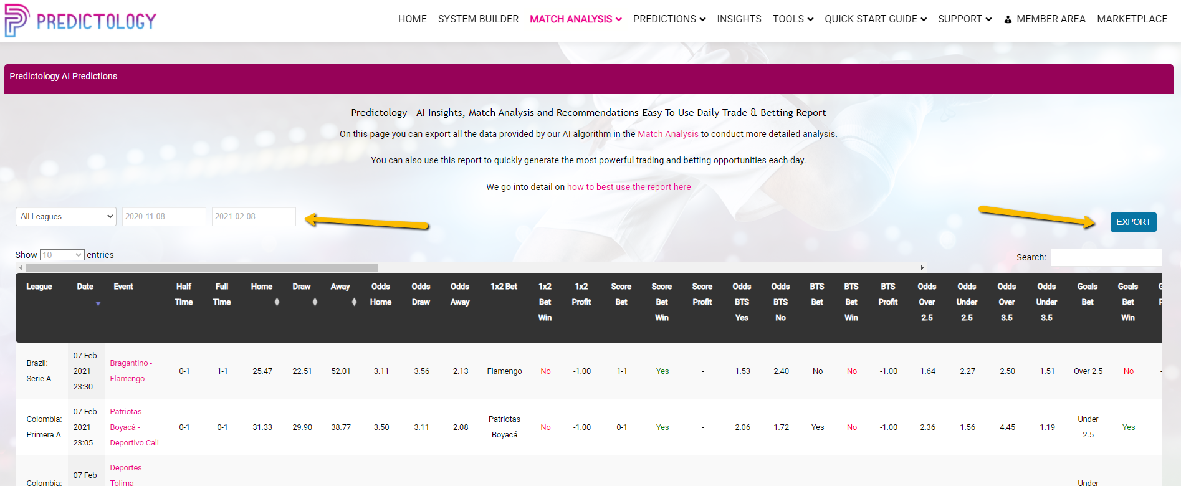The height and width of the screenshot is (486, 1181).
Task: Click the 07 Feb 2021 23:30 date cell
Action: (x=85, y=371)
